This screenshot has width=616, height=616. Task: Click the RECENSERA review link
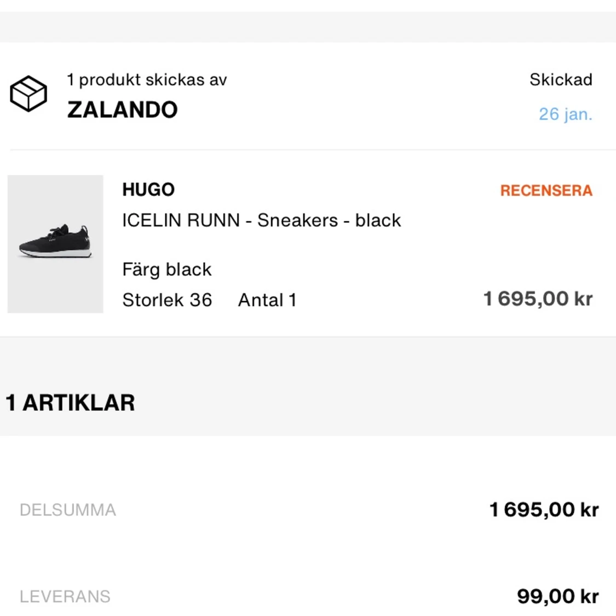546,191
